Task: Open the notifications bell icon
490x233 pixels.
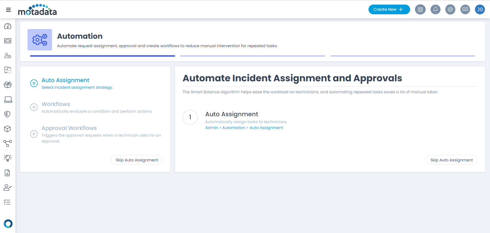Action: click(435, 9)
